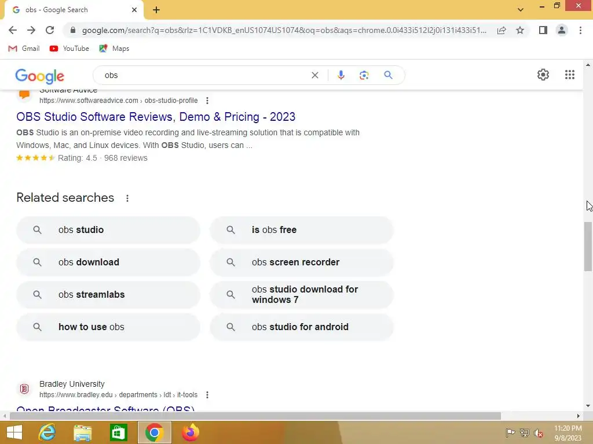The height and width of the screenshot is (444, 593).
Task: Click horizontal scrollbar thumb
Action: 255,416
